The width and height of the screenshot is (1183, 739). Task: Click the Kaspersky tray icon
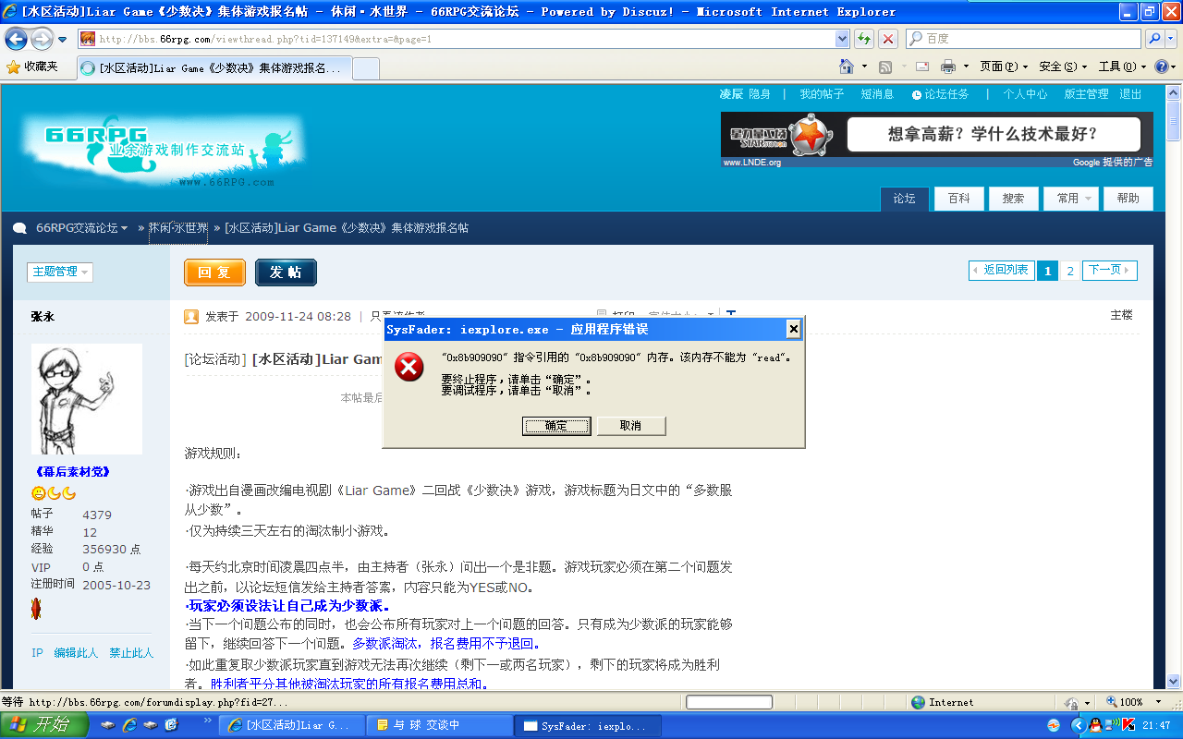(1128, 726)
